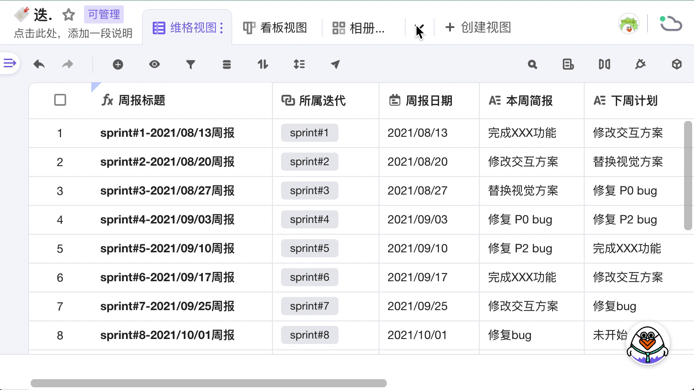Open the filter funnel tool
Image resolution: width=694 pixels, height=390 pixels.
[x=191, y=65]
